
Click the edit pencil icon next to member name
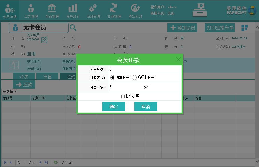pyautogui.click(x=44, y=40)
